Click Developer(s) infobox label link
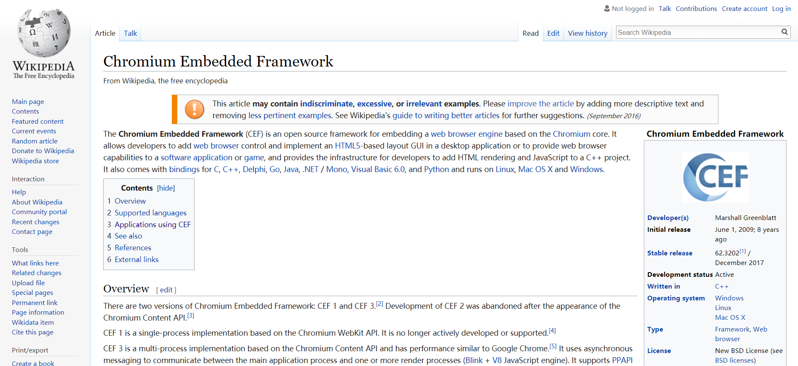This screenshot has height=366, width=798. point(668,217)
